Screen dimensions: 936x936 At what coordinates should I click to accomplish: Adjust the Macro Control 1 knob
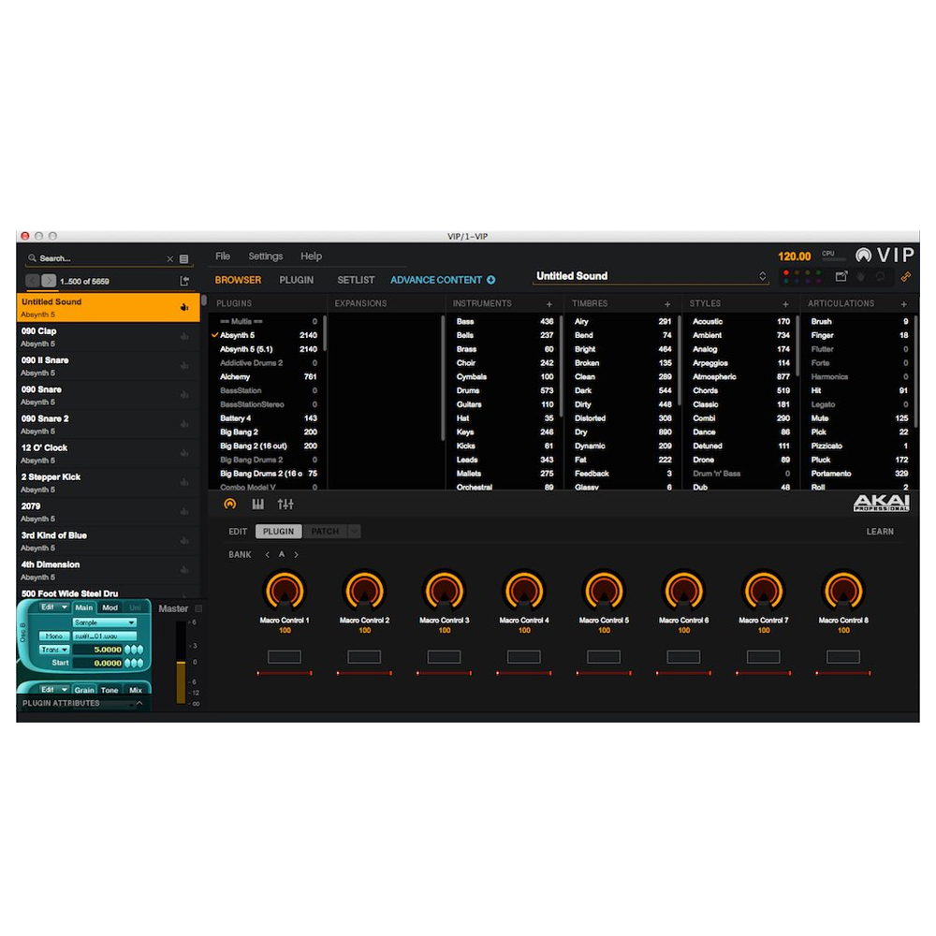(285, 591)
